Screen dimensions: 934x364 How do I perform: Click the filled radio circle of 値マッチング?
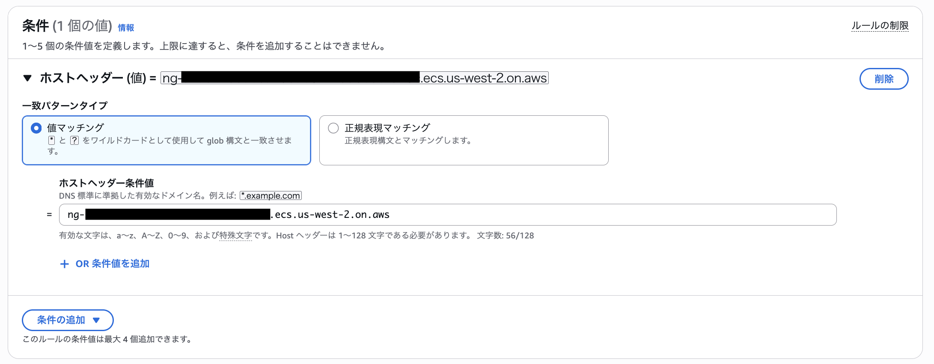tap(36, 127)
